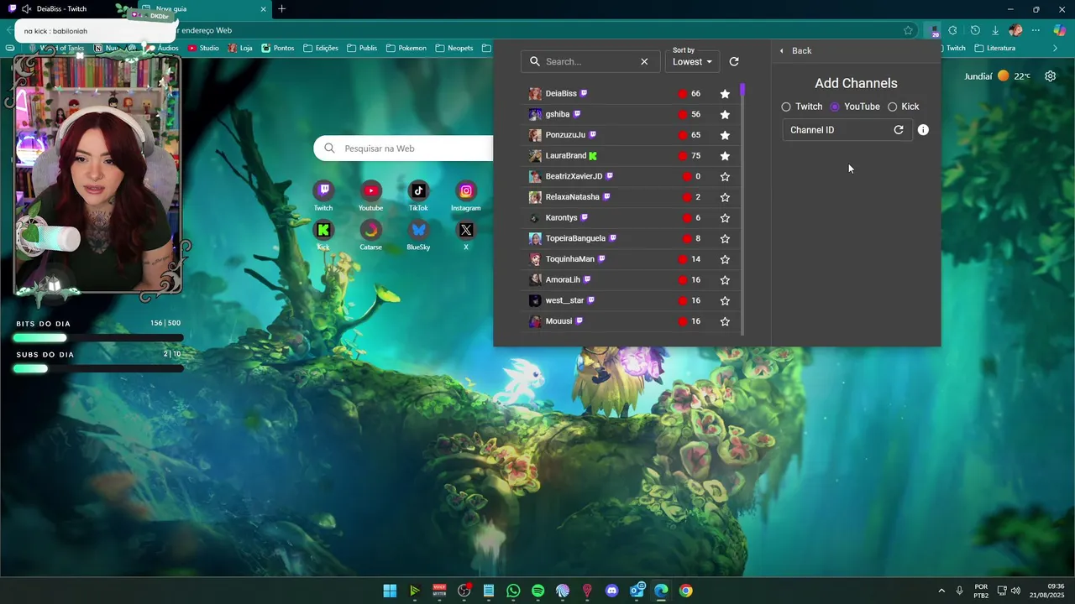
Task: Open the Windows Start menu
Action: [390, 591]
